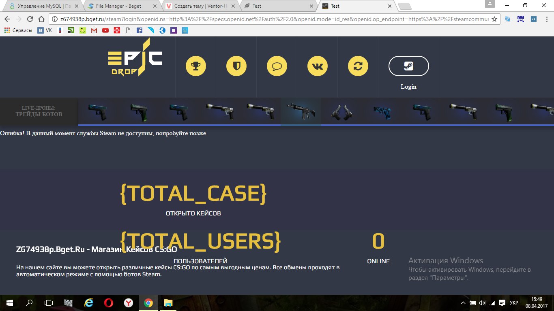This screenshot has height=311, width=554.
Task: Show hidden system tray icons
Action: point(463,302)
